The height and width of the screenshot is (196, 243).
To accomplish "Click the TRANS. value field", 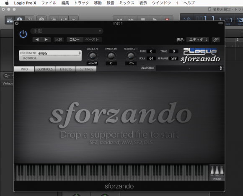I will (x=174, y=51).
